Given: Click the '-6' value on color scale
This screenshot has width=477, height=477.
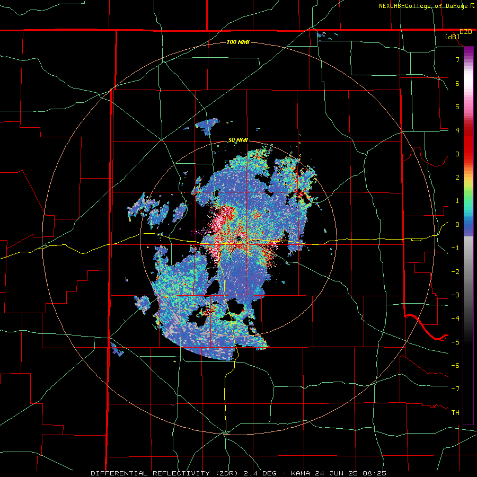Looking at the screenshot, I should coord(455,366).
